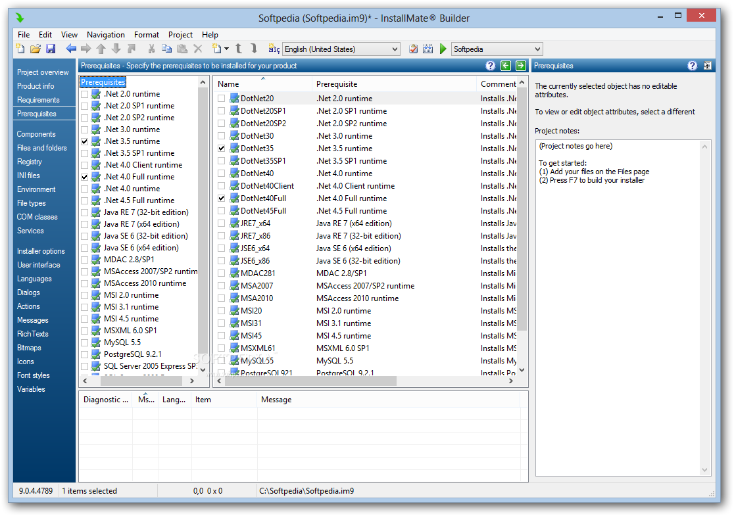
Task: Open the Registry page in sidebar
Action: click(30, 162)
